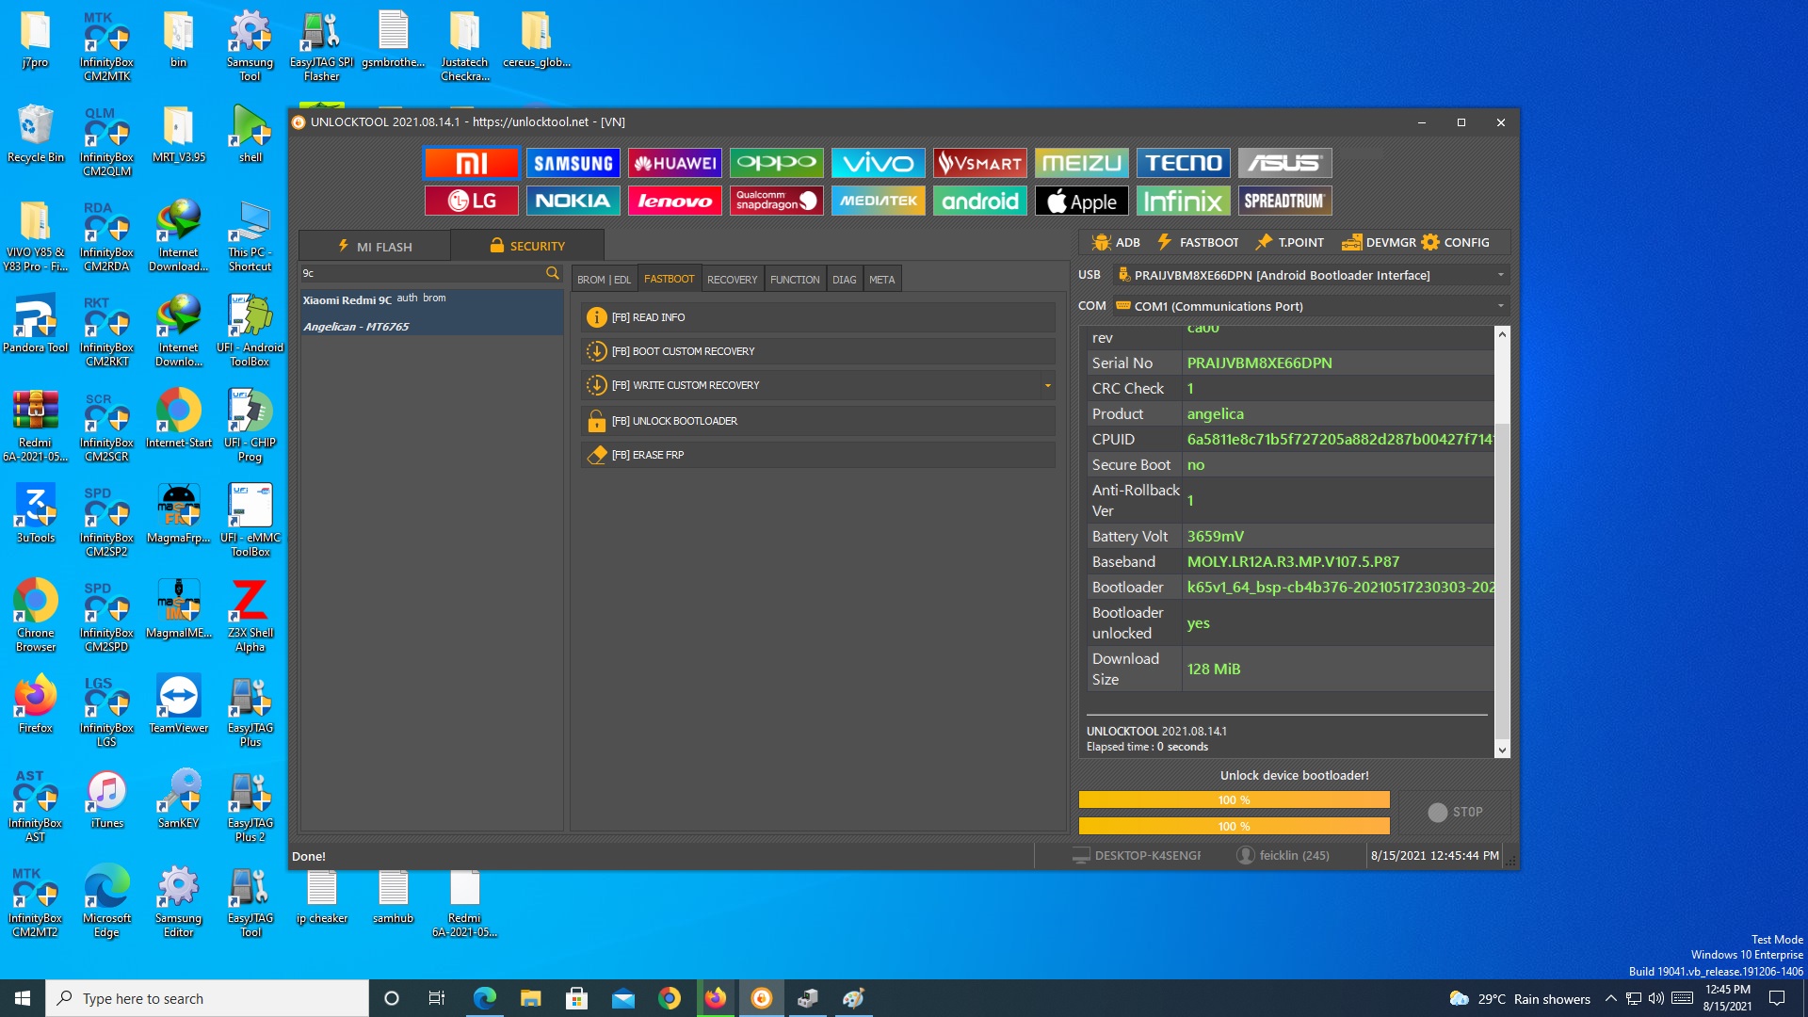
Task: Click the Battery Volt 3659mV value
Action: 1215,536
